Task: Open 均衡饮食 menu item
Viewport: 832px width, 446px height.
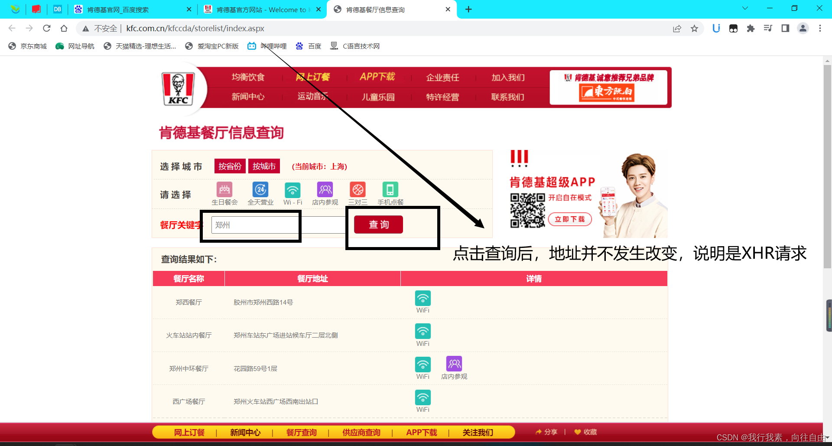Action: (248, 77)
